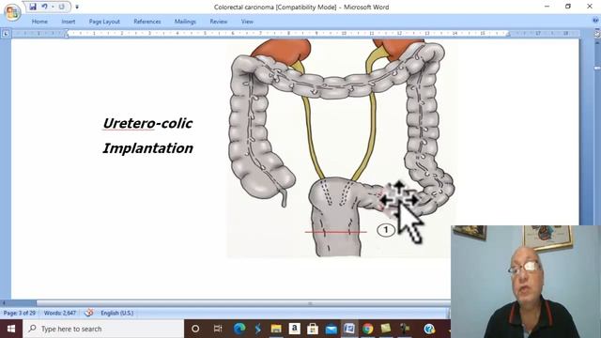Click the vertical scrollbar thumb
The image size is (601, 338).
(x=597, y=68)
